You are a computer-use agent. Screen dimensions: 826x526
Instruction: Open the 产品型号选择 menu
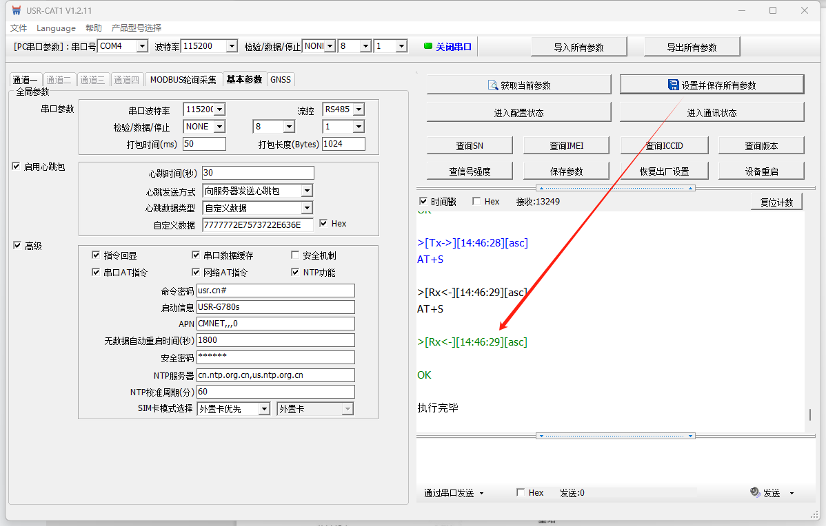(x=137, y=28)
